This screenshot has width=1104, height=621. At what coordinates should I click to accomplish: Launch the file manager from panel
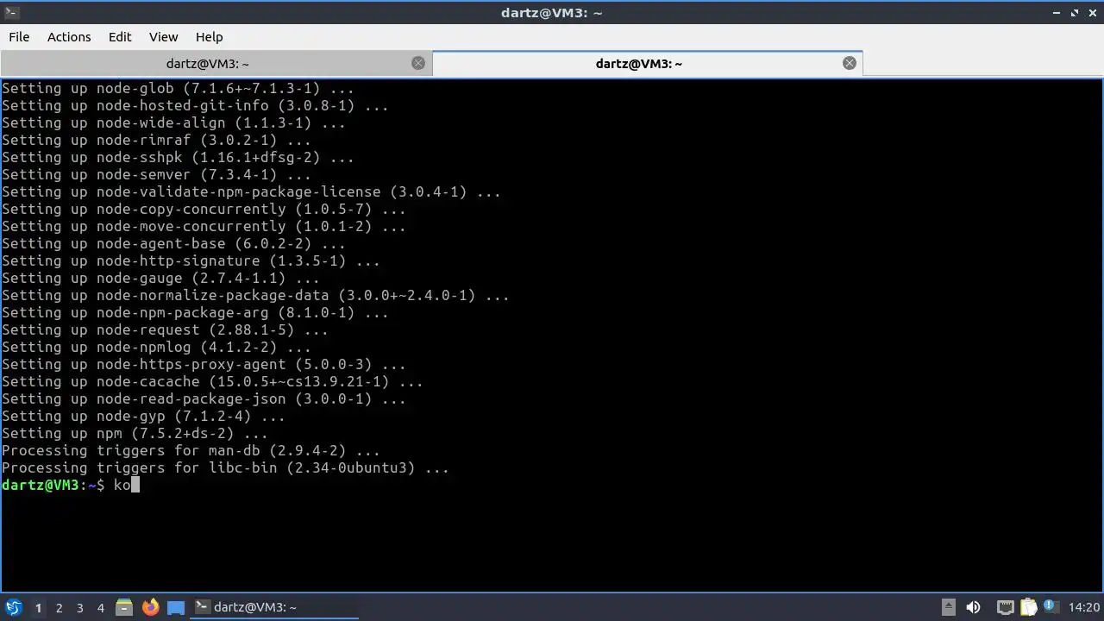point(124,607)
